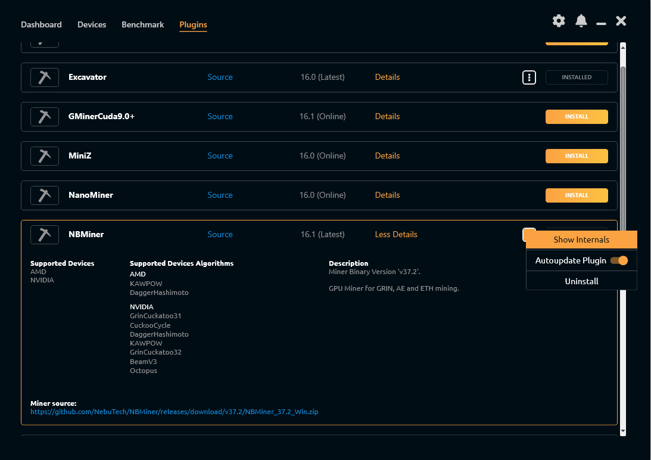Viewport: 651px width, 460px height.
Task: Open the Excavator Source link
Action: click(x=220, y=77)
